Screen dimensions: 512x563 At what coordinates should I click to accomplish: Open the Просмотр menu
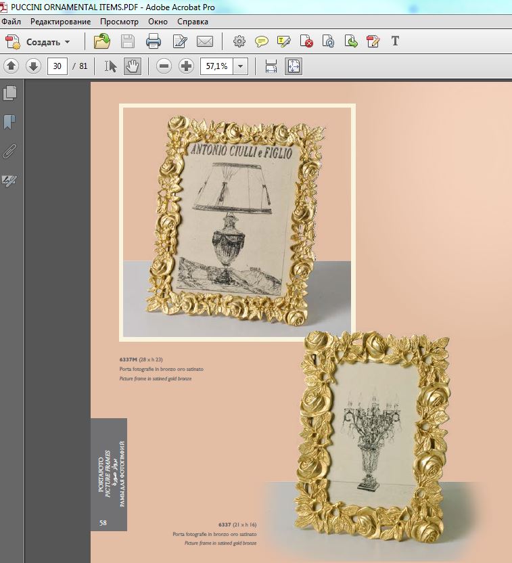pos(119,22)
